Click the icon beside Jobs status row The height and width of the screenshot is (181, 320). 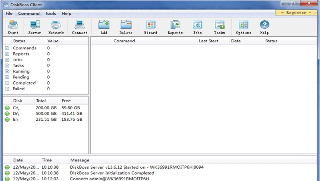[7, 60]
